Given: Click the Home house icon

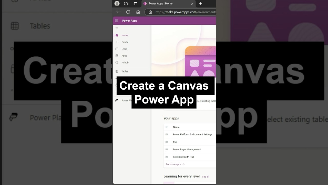Looking at the screenshot, I should pos(117,35).
